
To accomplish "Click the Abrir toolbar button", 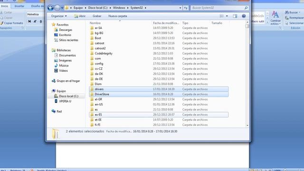I will 80,16.
